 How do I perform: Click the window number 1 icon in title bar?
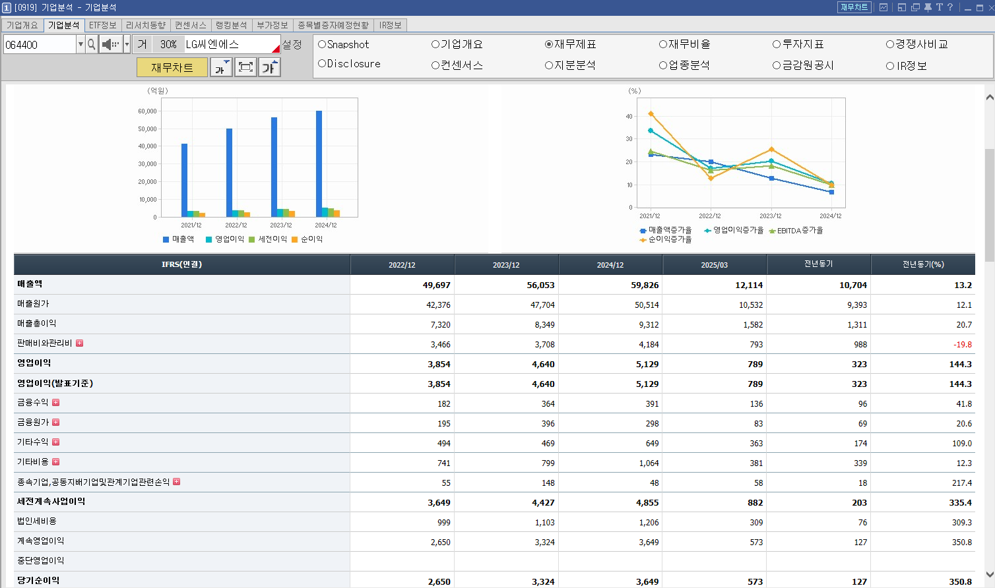(x=7, y=7)
